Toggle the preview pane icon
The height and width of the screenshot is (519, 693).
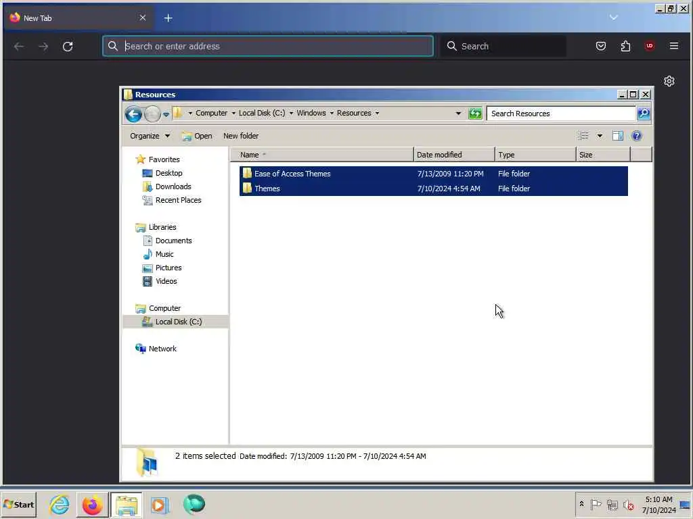[617, 136]
